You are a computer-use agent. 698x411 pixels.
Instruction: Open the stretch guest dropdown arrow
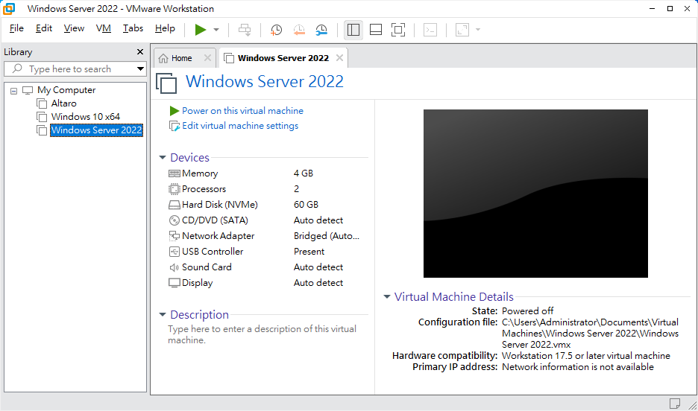point(478,30)
